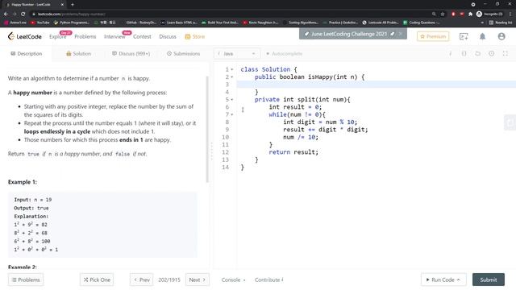Open the notifications bell
516x290 pixels.
point(482,36)
